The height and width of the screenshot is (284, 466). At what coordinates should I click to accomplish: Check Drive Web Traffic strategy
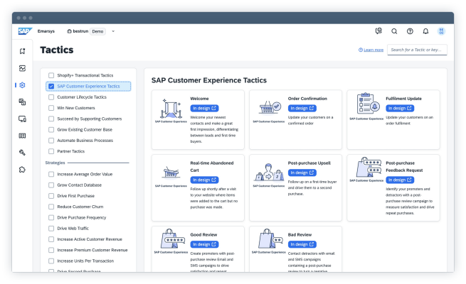(x=51, y=229)
